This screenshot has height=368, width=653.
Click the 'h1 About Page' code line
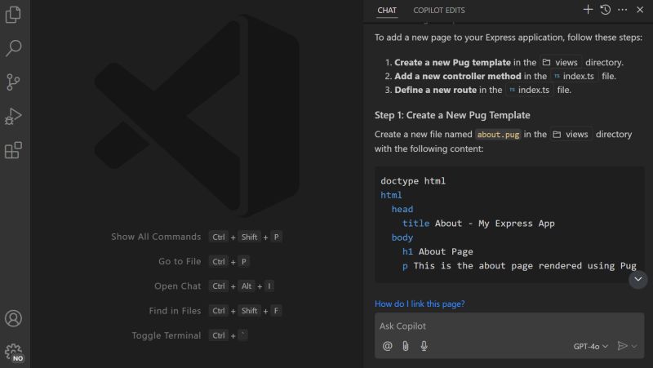(x=438, y=252)
